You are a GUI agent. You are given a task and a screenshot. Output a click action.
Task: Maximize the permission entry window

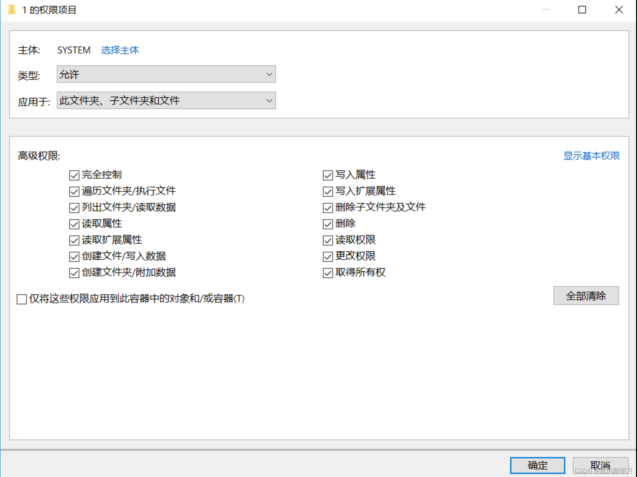click(582, 10)
